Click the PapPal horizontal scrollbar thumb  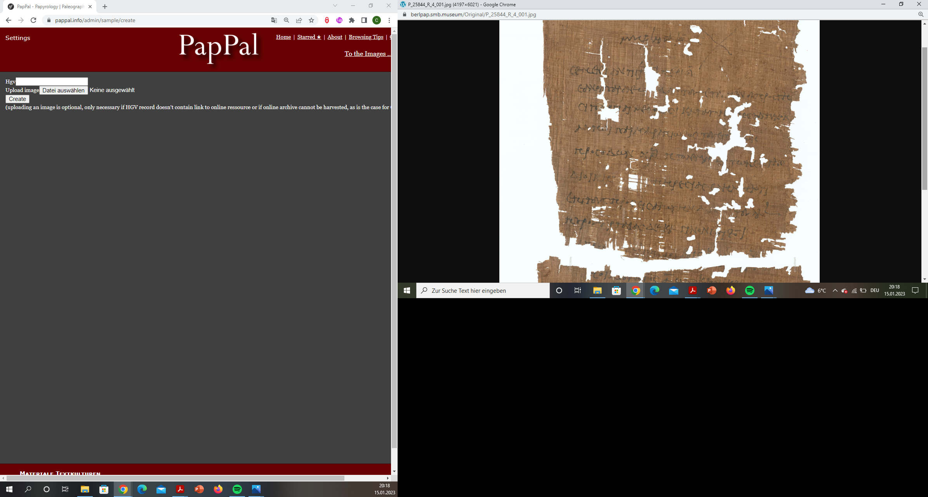point(175,478)
